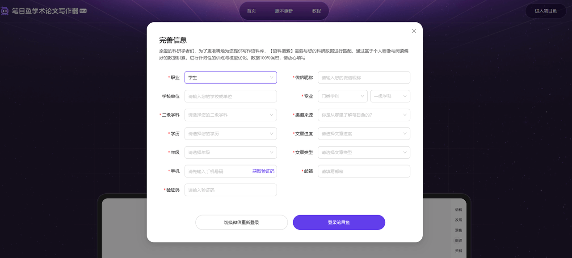The height and width of the screenshot is (258, 572).
Task: Select 改写 in the background side panel
Action: 458,220
